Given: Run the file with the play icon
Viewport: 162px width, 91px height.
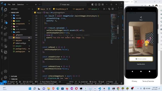Looking at the screenshot, I should [104, 9].
